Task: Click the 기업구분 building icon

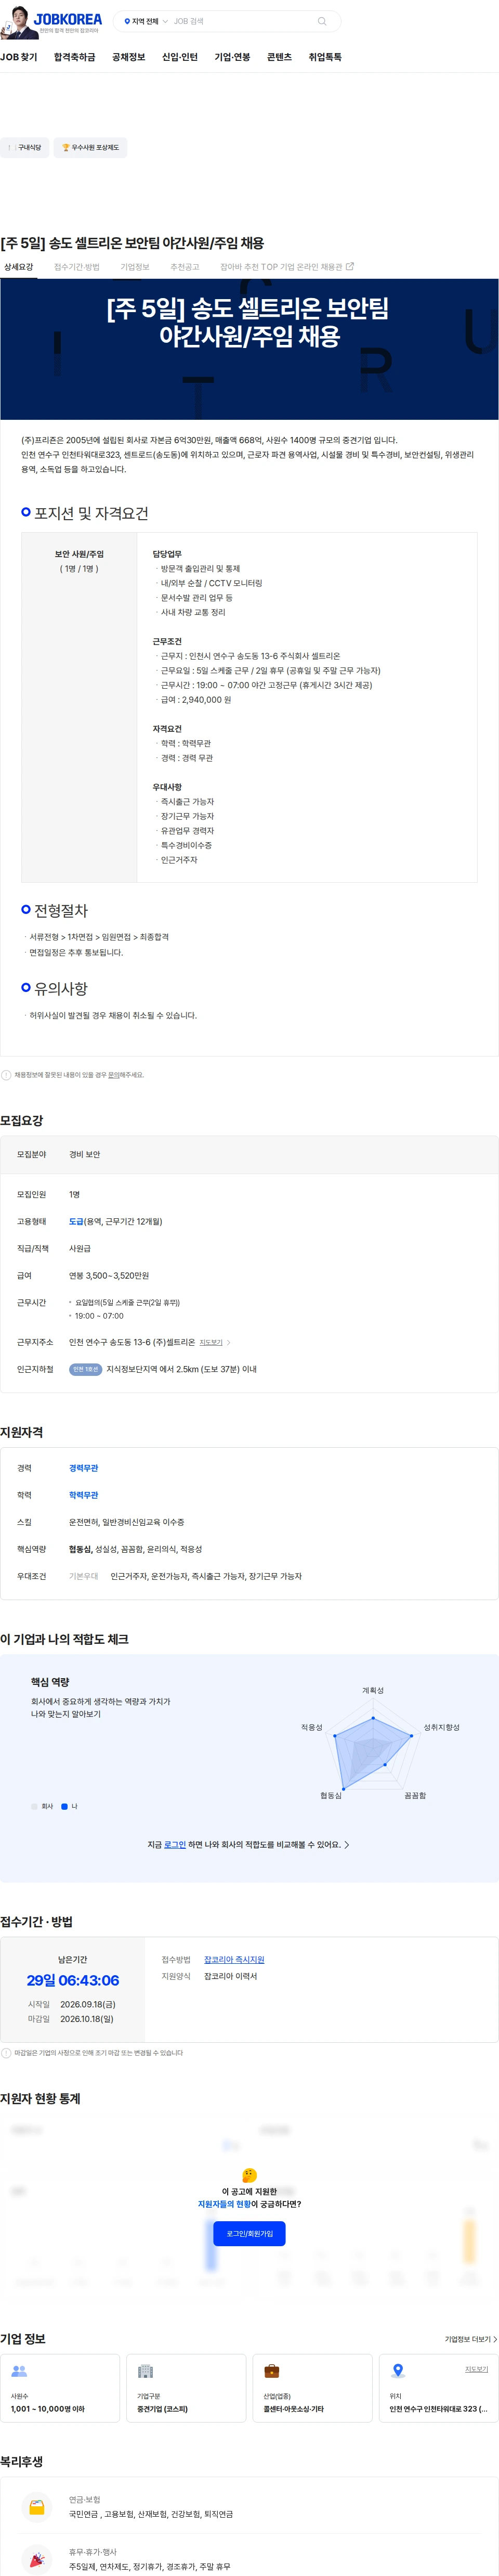Action: click(x=145, y=2370)
